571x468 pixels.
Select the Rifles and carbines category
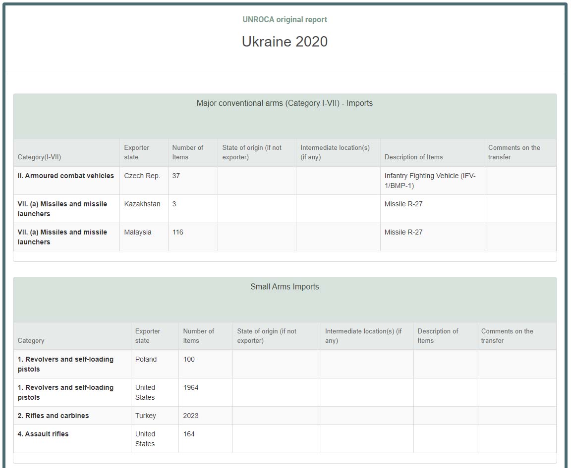pos(53,416)
